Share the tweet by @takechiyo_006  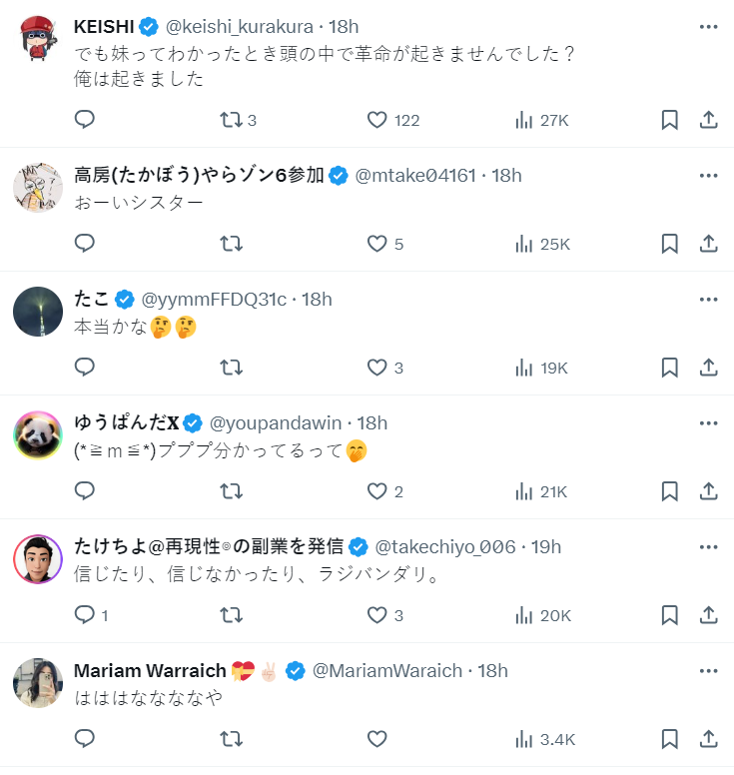pyautogui.click(x=708, y=615)
